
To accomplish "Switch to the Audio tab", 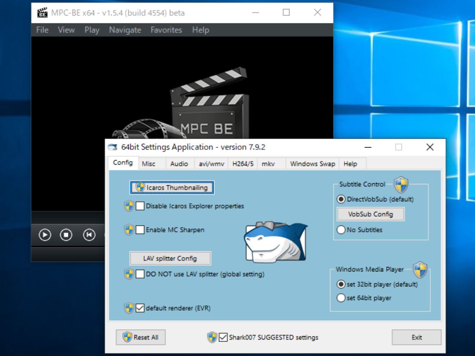I will pos(179,164).
